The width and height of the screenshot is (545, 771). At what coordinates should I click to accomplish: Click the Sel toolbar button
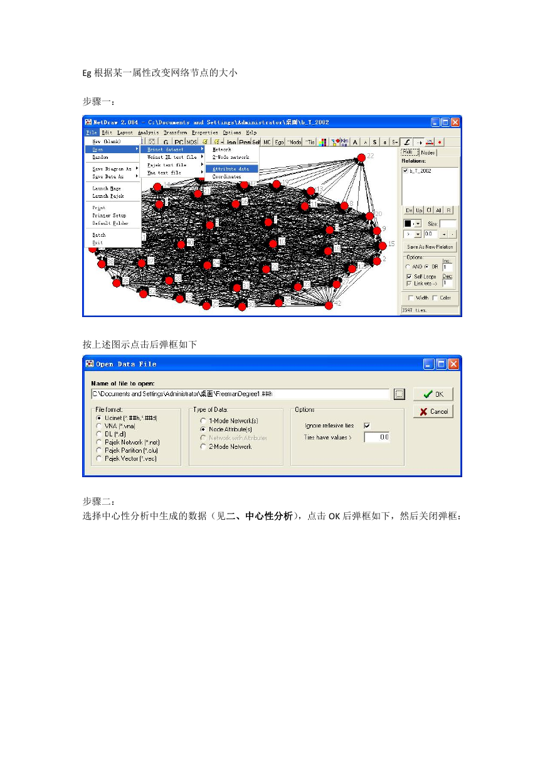(256, 142)
